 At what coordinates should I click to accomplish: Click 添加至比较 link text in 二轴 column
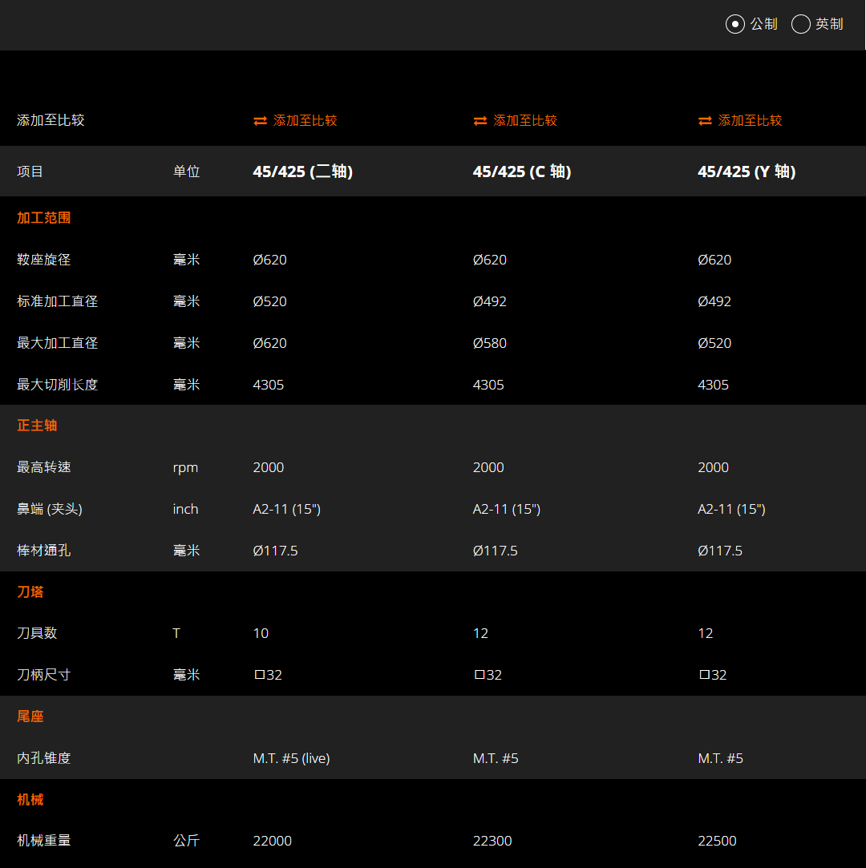305,121
